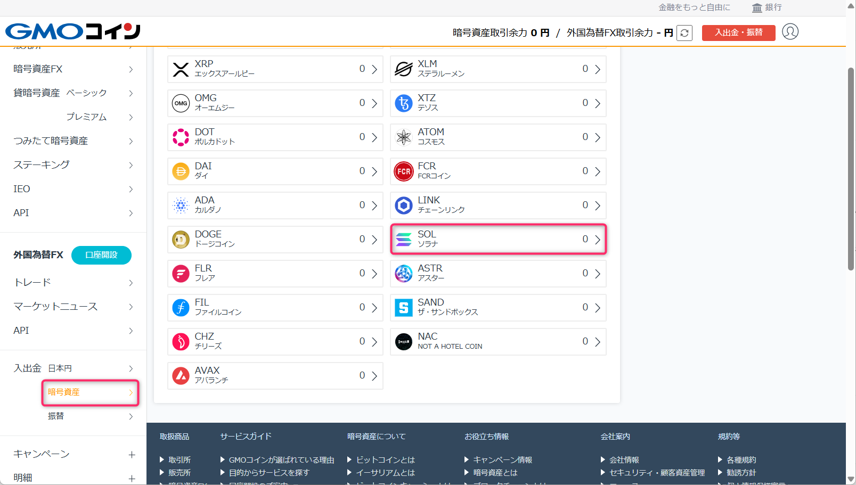Image resolution: width=856 pixels, height=485 pixels.
Task: Click the ATOM Cosmos icon
Action: click(403, 137)
